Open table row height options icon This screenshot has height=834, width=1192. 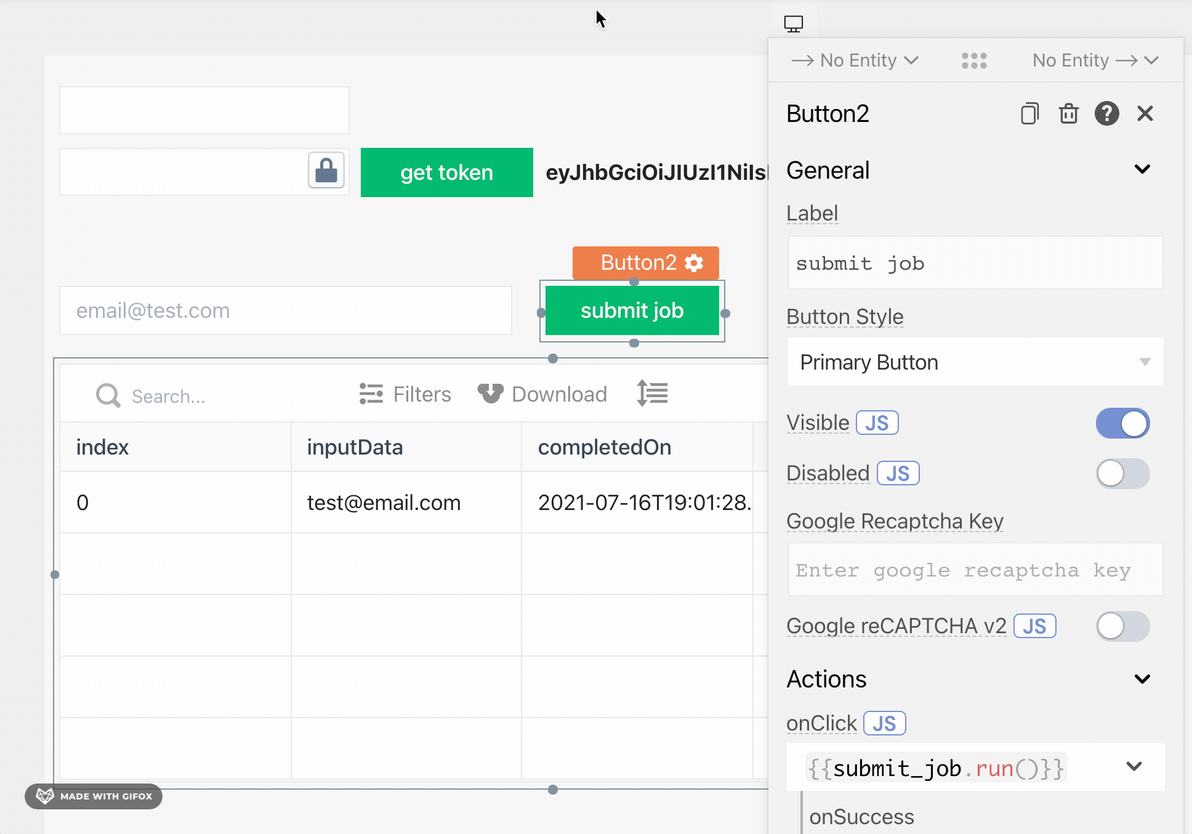pos(653,393)
